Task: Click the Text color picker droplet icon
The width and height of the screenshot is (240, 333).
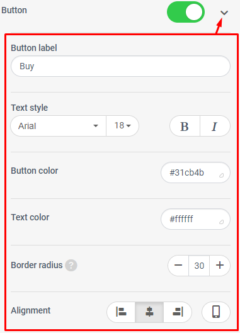Action: point(221,222)
